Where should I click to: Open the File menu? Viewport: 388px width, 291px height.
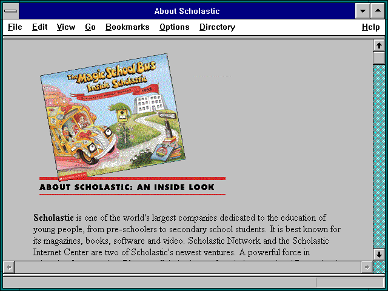15,27
